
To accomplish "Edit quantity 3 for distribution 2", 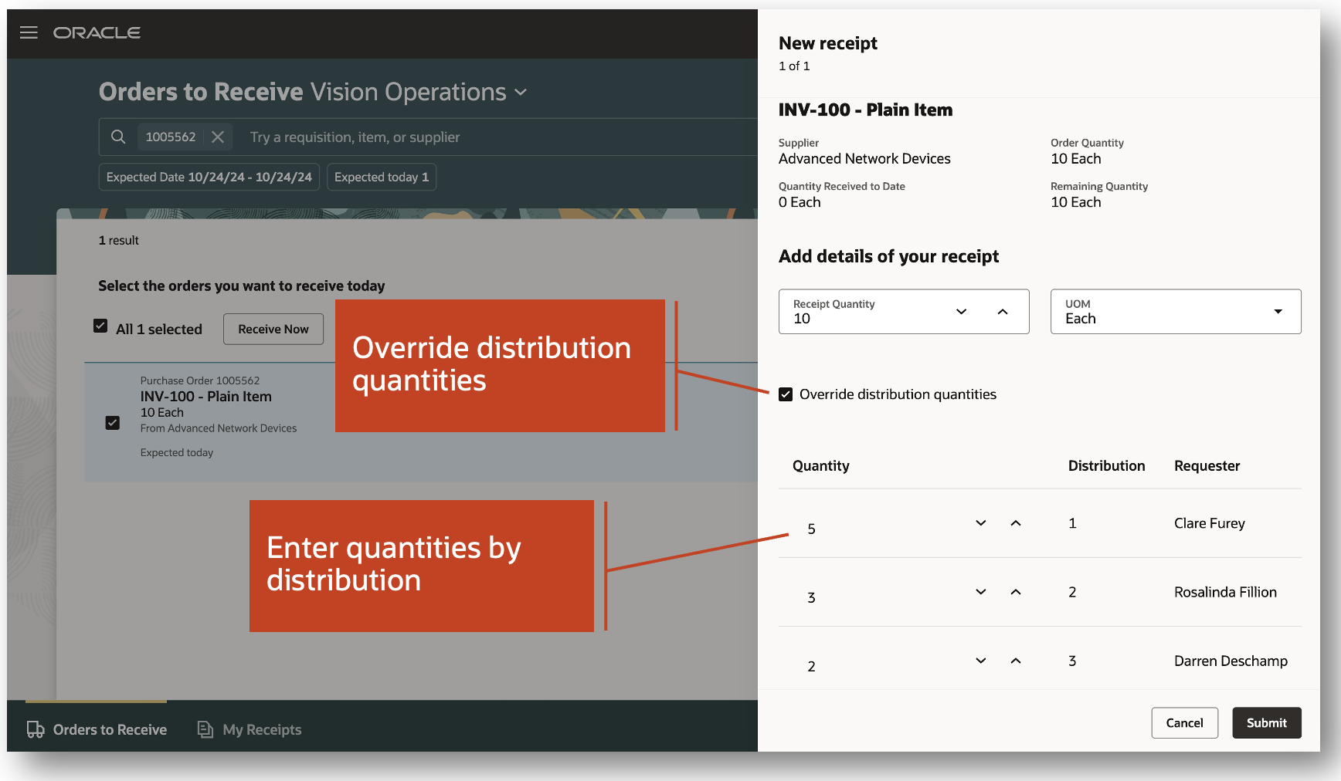I will pos(811,597).
